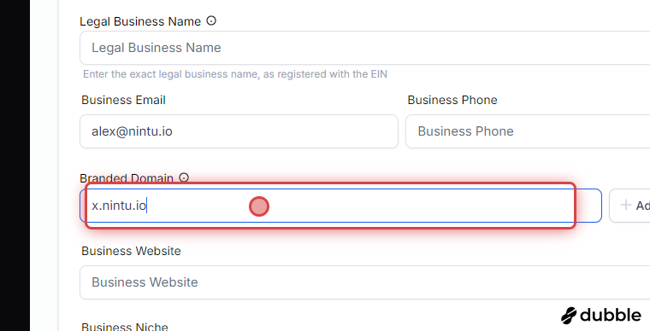Focus the Business Phone input field
650x331 pixels.
pos(528,131)
